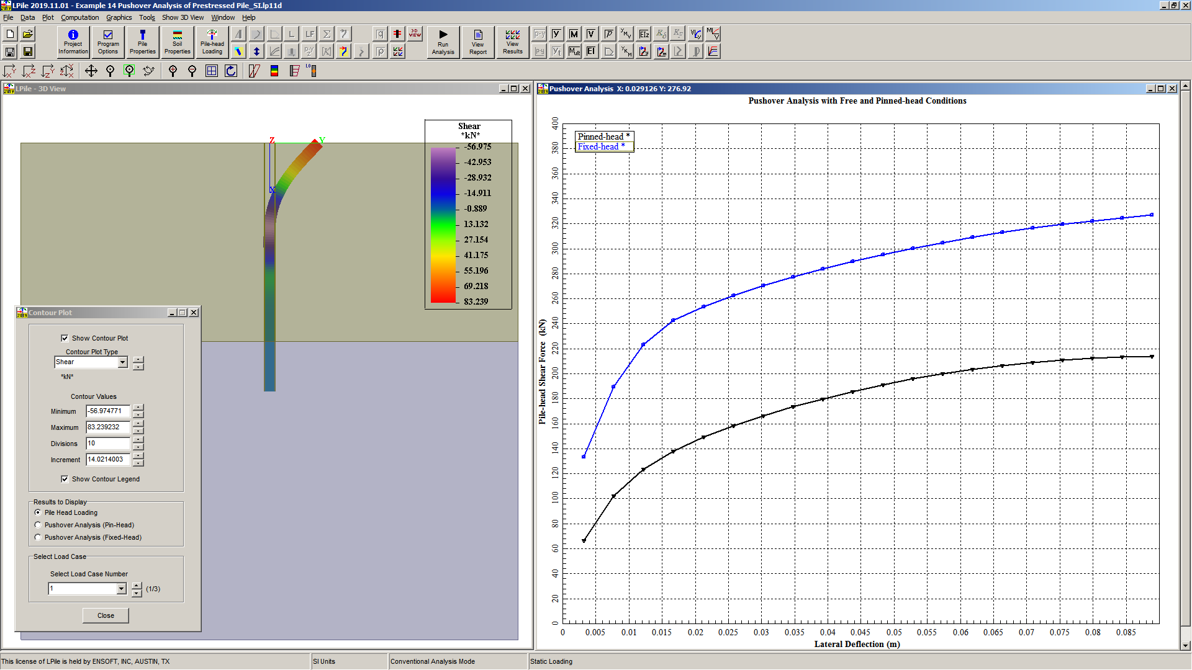This screenshot has height=670, width=1192.
Task: Click the "SI Units" status bar text
Action: point(324,661)
